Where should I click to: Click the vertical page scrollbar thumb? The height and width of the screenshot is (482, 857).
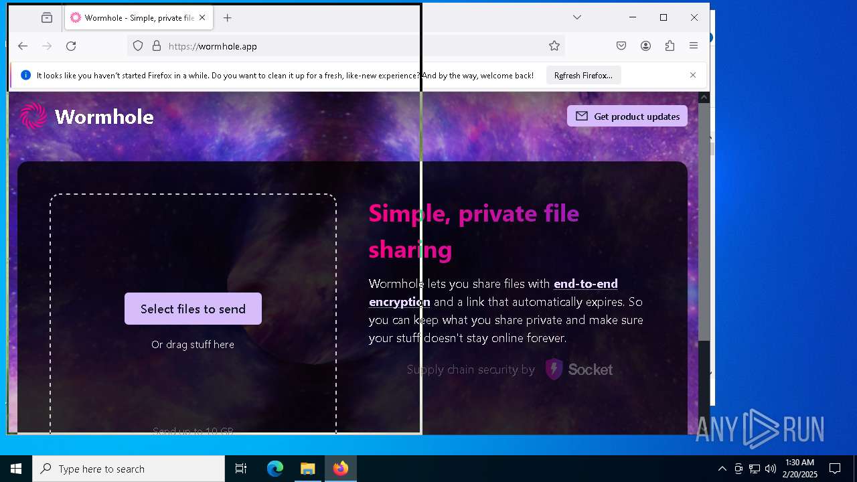(x=704, y=222)
